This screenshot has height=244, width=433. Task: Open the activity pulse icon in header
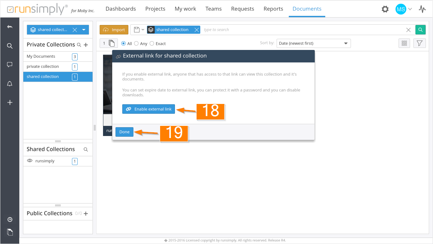click(422, 9)
